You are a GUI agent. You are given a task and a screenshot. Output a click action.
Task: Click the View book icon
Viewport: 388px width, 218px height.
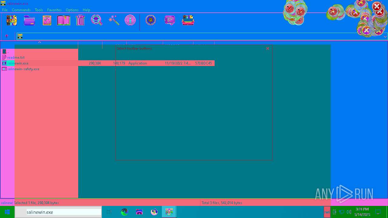[64, 20]
